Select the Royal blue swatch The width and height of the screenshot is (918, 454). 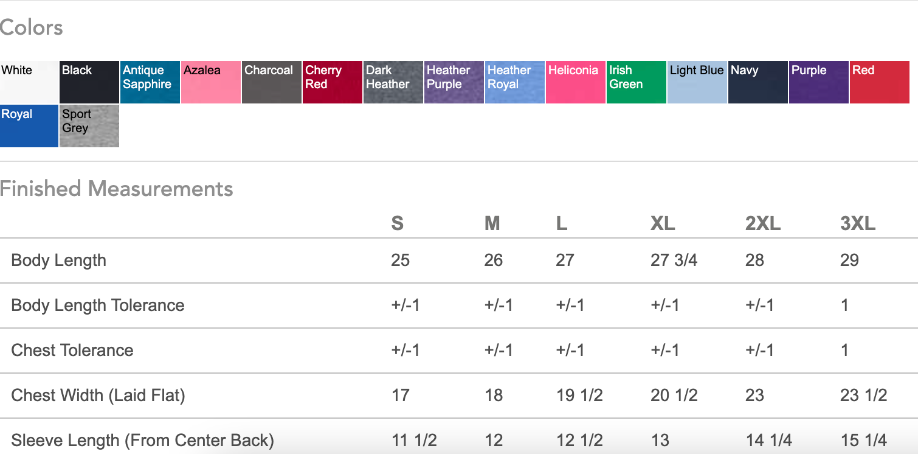pyautogui.click(x=29, y=126)
